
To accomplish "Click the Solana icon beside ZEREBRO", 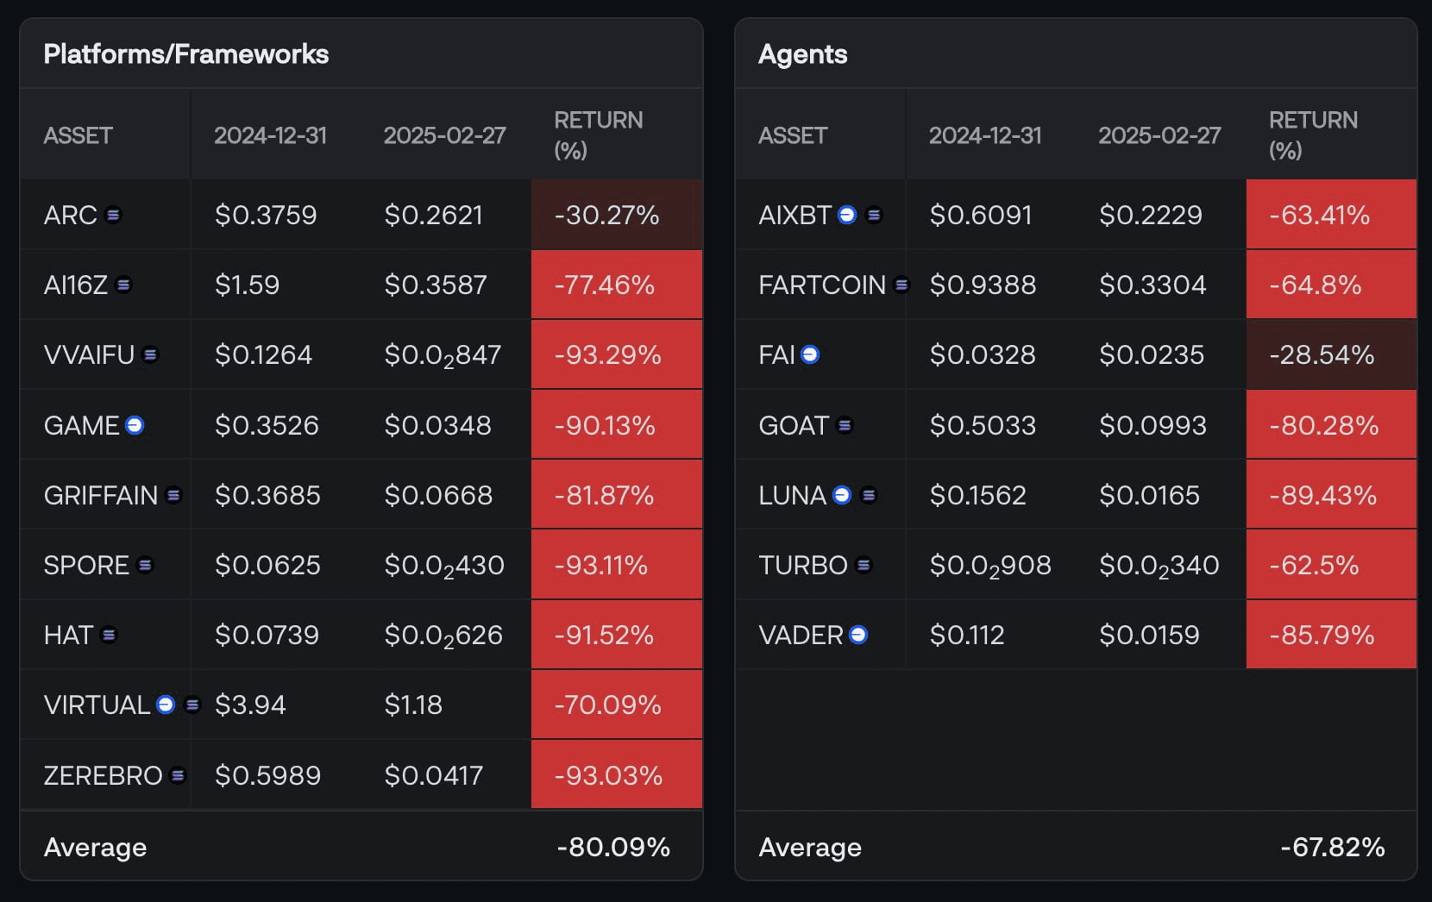I will 178,775.
